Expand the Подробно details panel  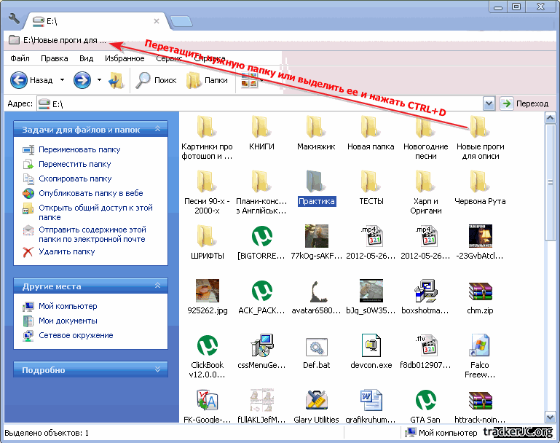[x=157, y=370]
